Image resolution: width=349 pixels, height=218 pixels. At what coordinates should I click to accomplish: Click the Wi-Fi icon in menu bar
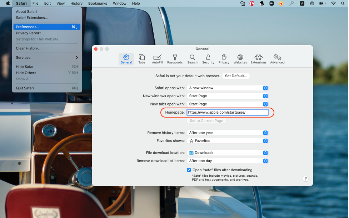(x=333, y=3)
